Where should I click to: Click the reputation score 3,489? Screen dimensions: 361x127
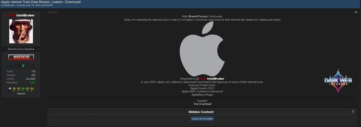pos(32,82)
